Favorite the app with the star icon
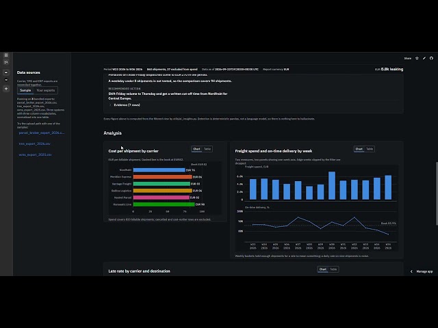The image size is (438, 328). pos(417,58)
